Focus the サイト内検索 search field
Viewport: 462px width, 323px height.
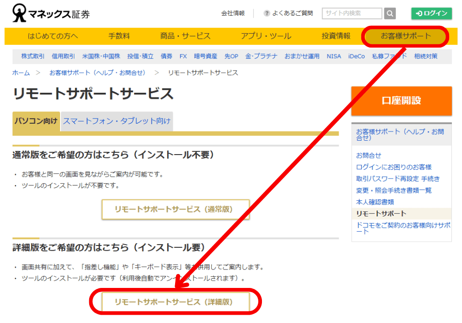click(x=352, y=13)
